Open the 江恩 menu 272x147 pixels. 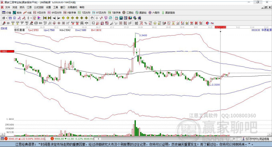[x=29, y=7]
